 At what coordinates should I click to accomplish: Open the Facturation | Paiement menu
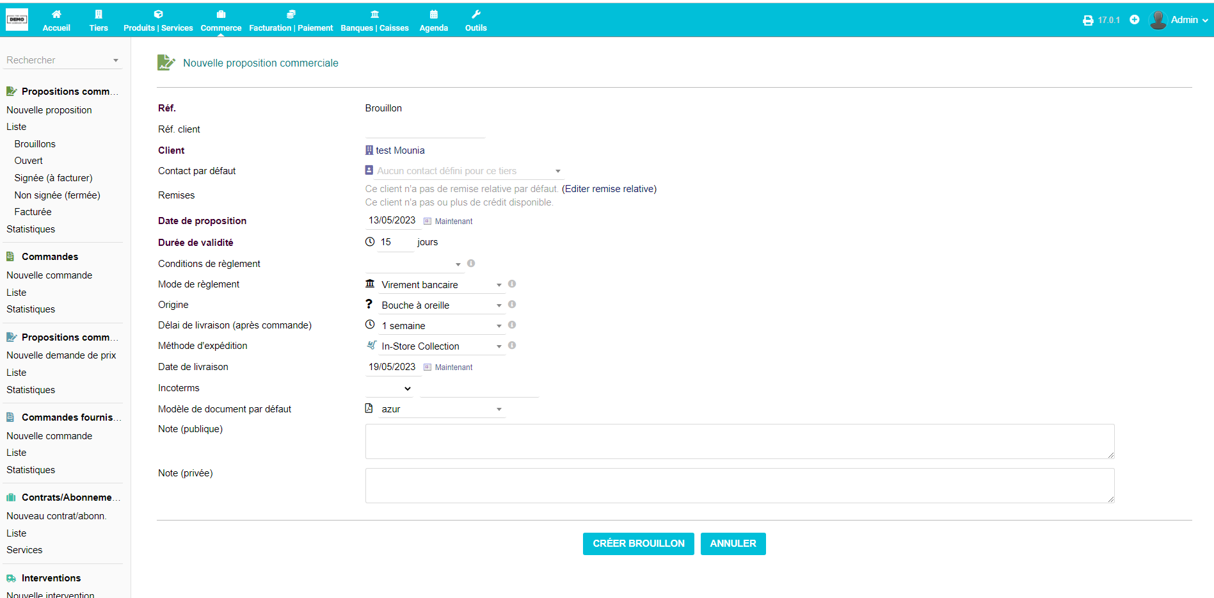coord(291,20)
